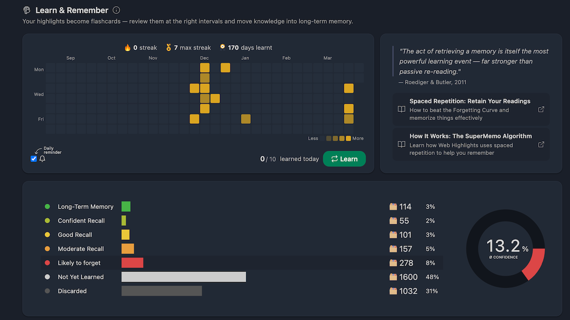The width and height of the screenshot is (570, 320).
Task: Select a yellow heatmap square under December
Action: [x=204, y=68]
